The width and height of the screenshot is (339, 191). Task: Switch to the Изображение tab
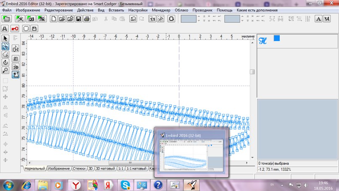59,168
